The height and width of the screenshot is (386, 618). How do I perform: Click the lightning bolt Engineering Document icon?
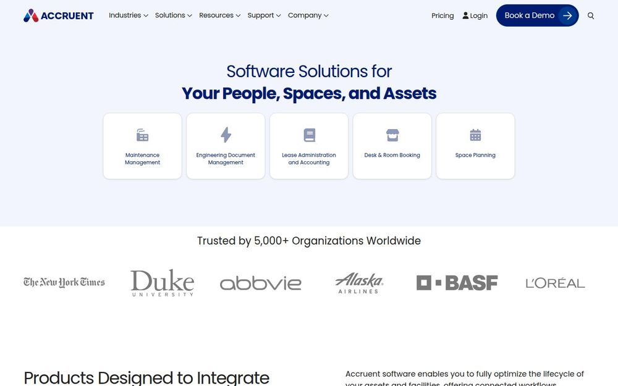[x=226, y=135]
